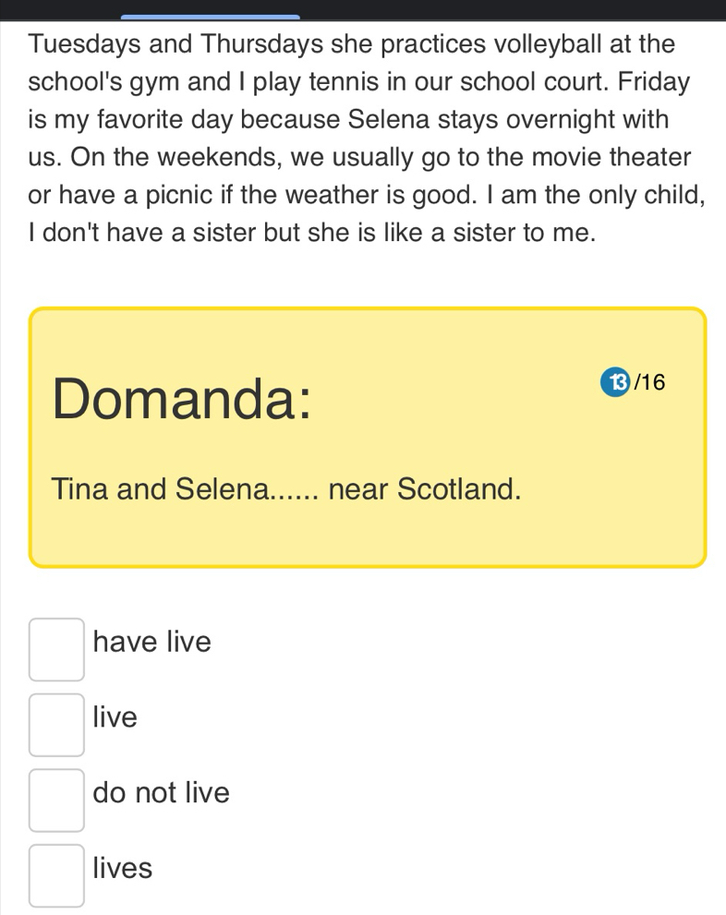Click the yellow question box background
726x915 pixels.
pos(368,437)
